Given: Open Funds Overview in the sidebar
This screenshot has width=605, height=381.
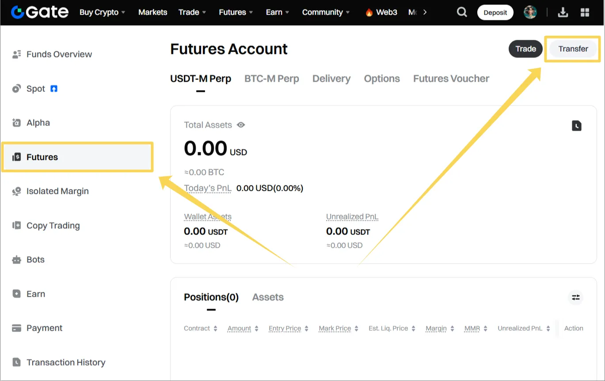Looking at the screenshot, I should tap(59, 54).
